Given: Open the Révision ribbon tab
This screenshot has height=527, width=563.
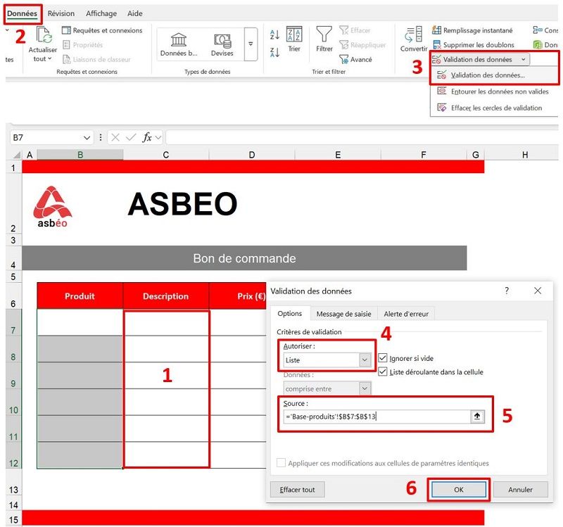Looking at the screenshot, I should coord(61,13).
